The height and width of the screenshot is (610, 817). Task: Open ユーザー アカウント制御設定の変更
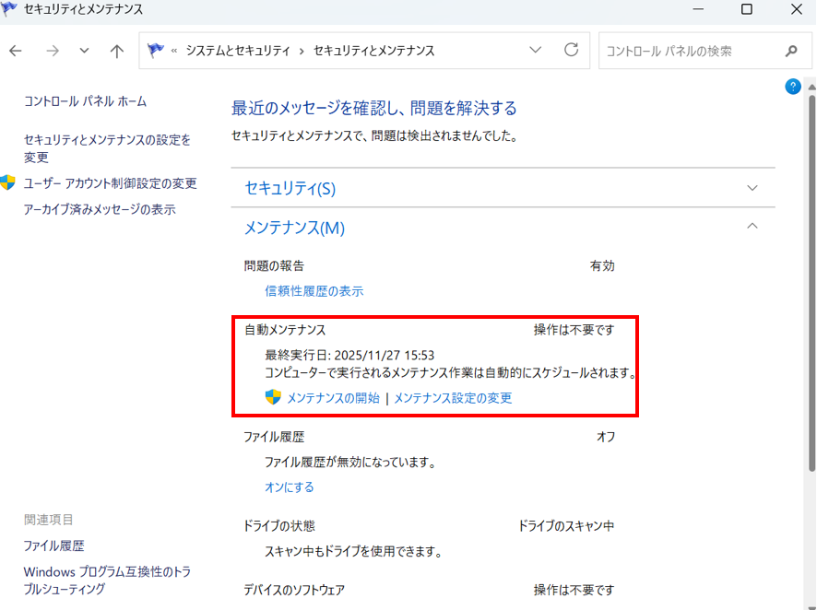coord(110,183)
